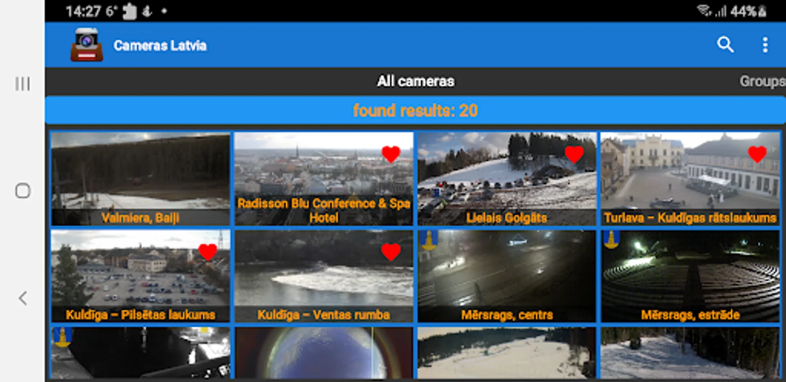This screenshot has width=786, height=382.
Task: Click the 'Kuldīga – Ventas rumba' label
Action: (x=324, y=315)
